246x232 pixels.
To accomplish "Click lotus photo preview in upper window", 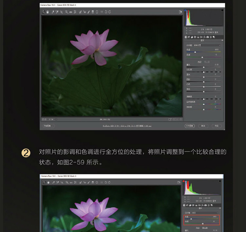I will pos(112,66).
